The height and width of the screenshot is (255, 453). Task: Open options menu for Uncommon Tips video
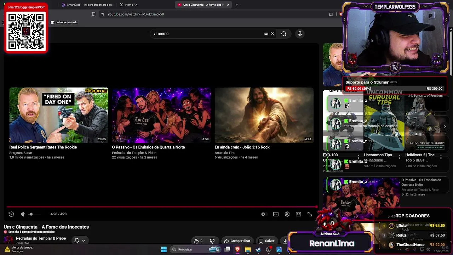tap(400, 157)
